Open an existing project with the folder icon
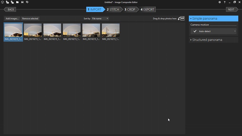Image resolution: width=242 pixels, height=136 pixels. coord(17,2)
